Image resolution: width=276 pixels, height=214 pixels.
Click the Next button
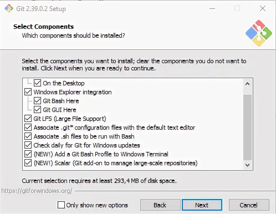click(202, 205)
